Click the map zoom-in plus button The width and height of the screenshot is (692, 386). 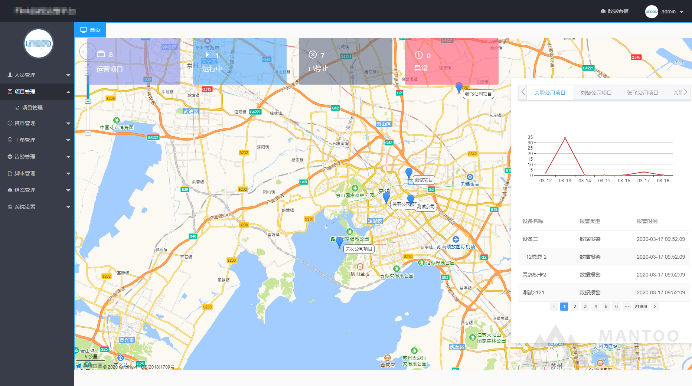[88, 73]
